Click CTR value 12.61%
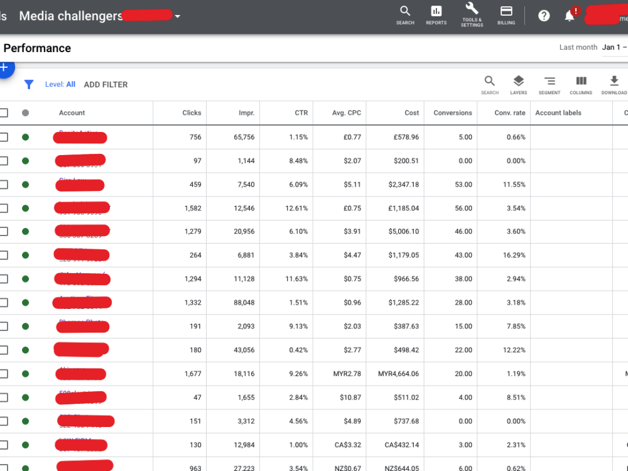 click(x=296, y=208)
